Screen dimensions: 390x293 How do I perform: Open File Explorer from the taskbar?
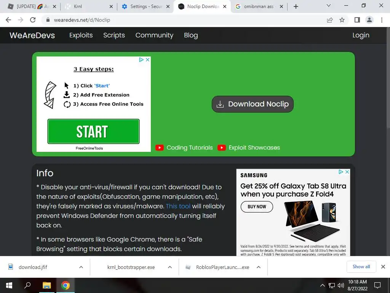pyautogui.click(x=46, y=285)
